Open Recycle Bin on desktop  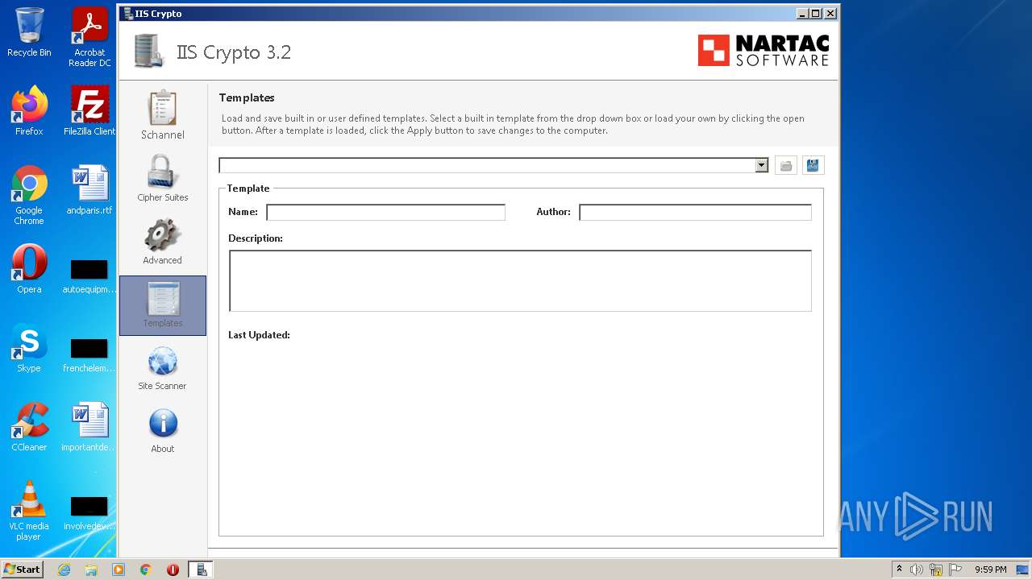[x=29, y=32]
